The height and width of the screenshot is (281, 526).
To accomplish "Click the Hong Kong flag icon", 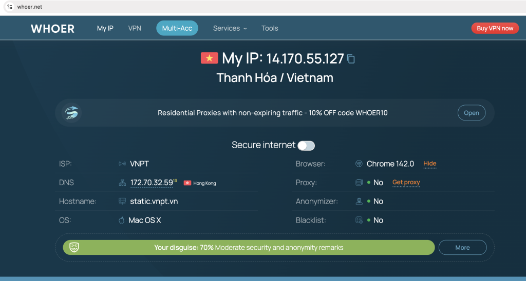I will 187,183.
